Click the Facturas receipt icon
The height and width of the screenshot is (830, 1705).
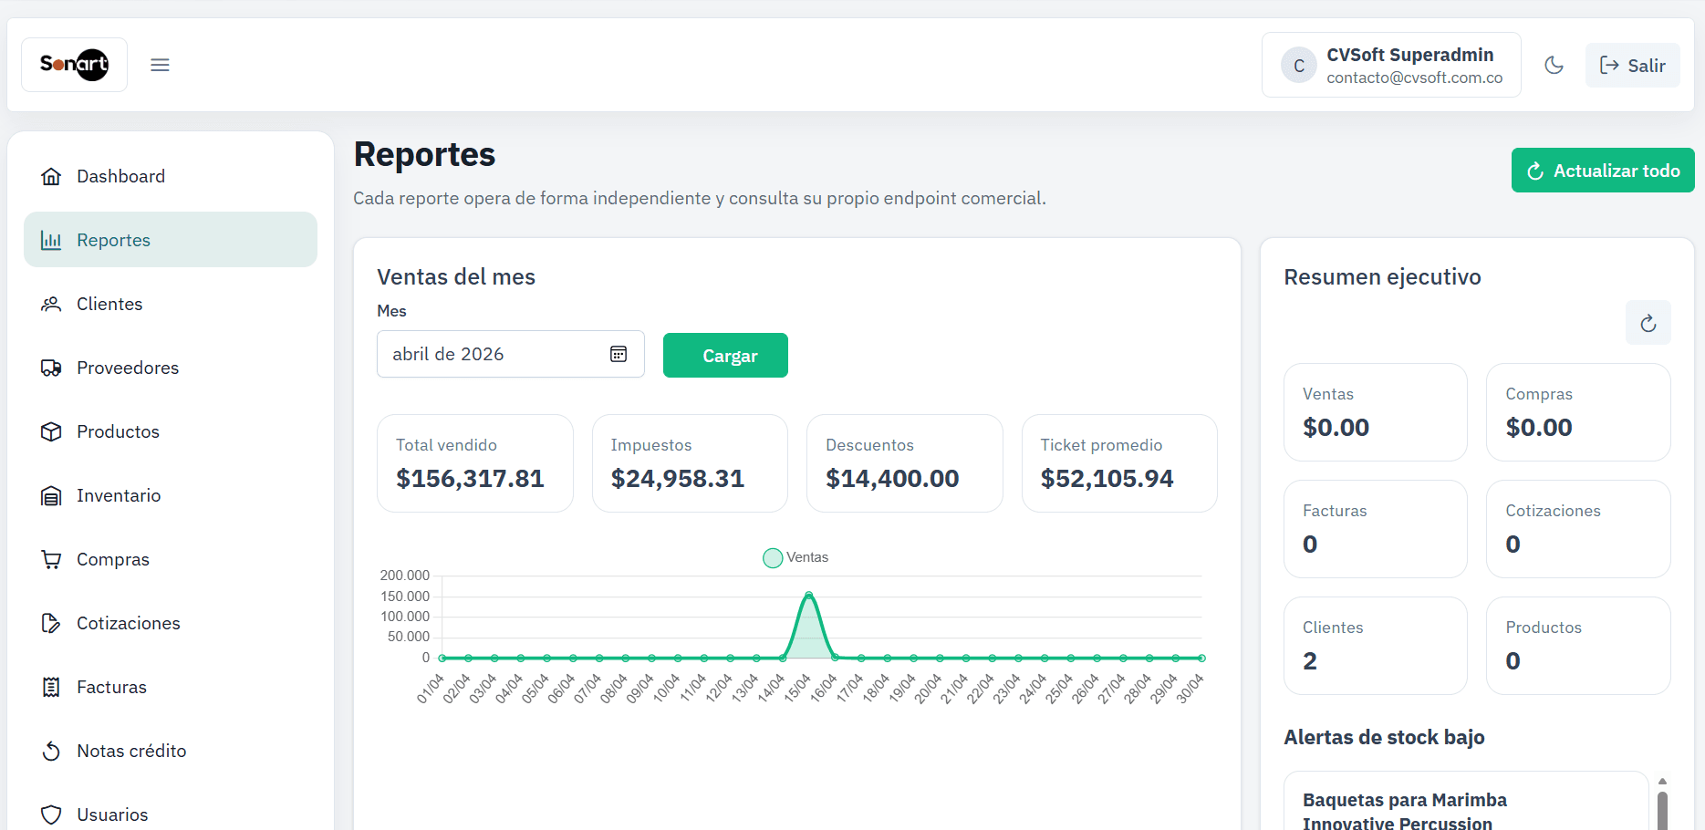[x=51, y=687]
